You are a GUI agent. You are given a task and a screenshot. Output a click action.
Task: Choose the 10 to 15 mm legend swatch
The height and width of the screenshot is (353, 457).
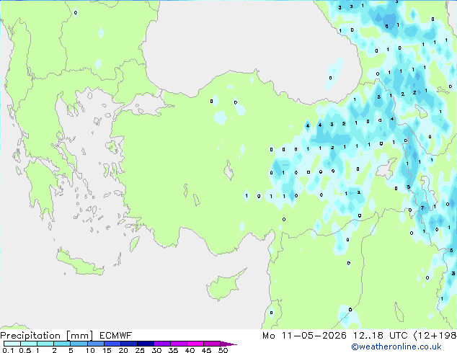[95, 344]
